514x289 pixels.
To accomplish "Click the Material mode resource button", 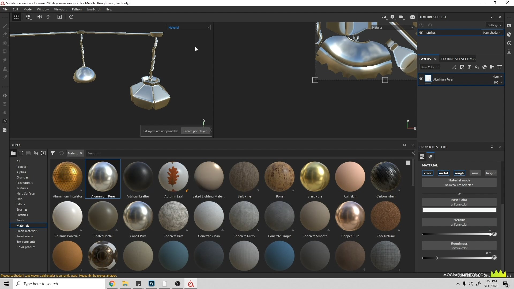I will [x=459, y=182].
